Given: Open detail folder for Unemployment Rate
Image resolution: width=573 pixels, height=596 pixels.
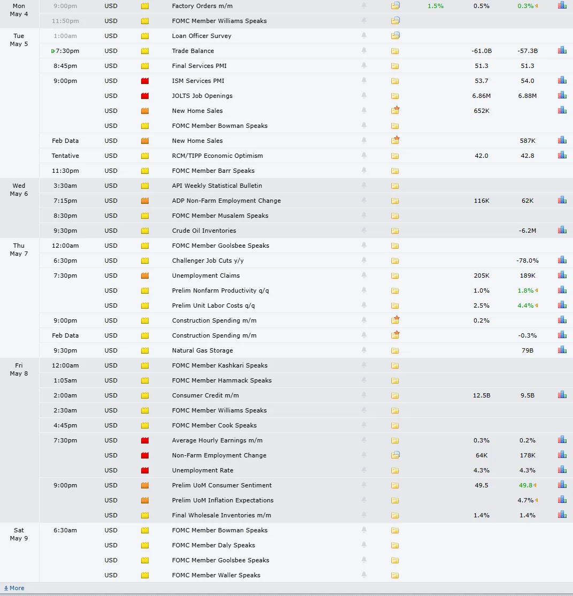Looking at the screenshot, I should (395, 470).
